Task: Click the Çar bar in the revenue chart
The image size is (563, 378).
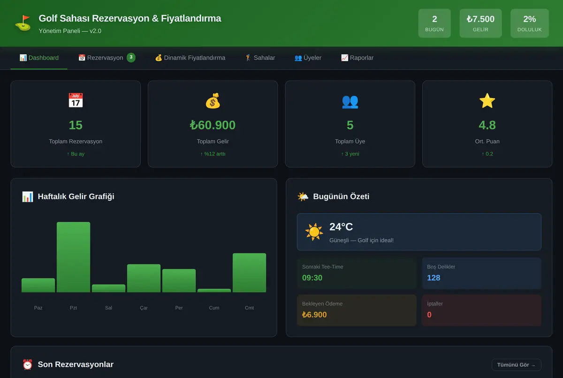Action: point(144,278)
